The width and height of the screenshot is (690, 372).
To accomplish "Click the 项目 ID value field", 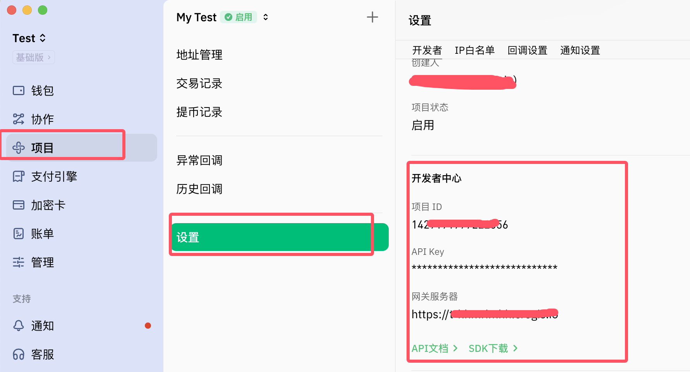I will pyautogui.click(x=459, y=224).
